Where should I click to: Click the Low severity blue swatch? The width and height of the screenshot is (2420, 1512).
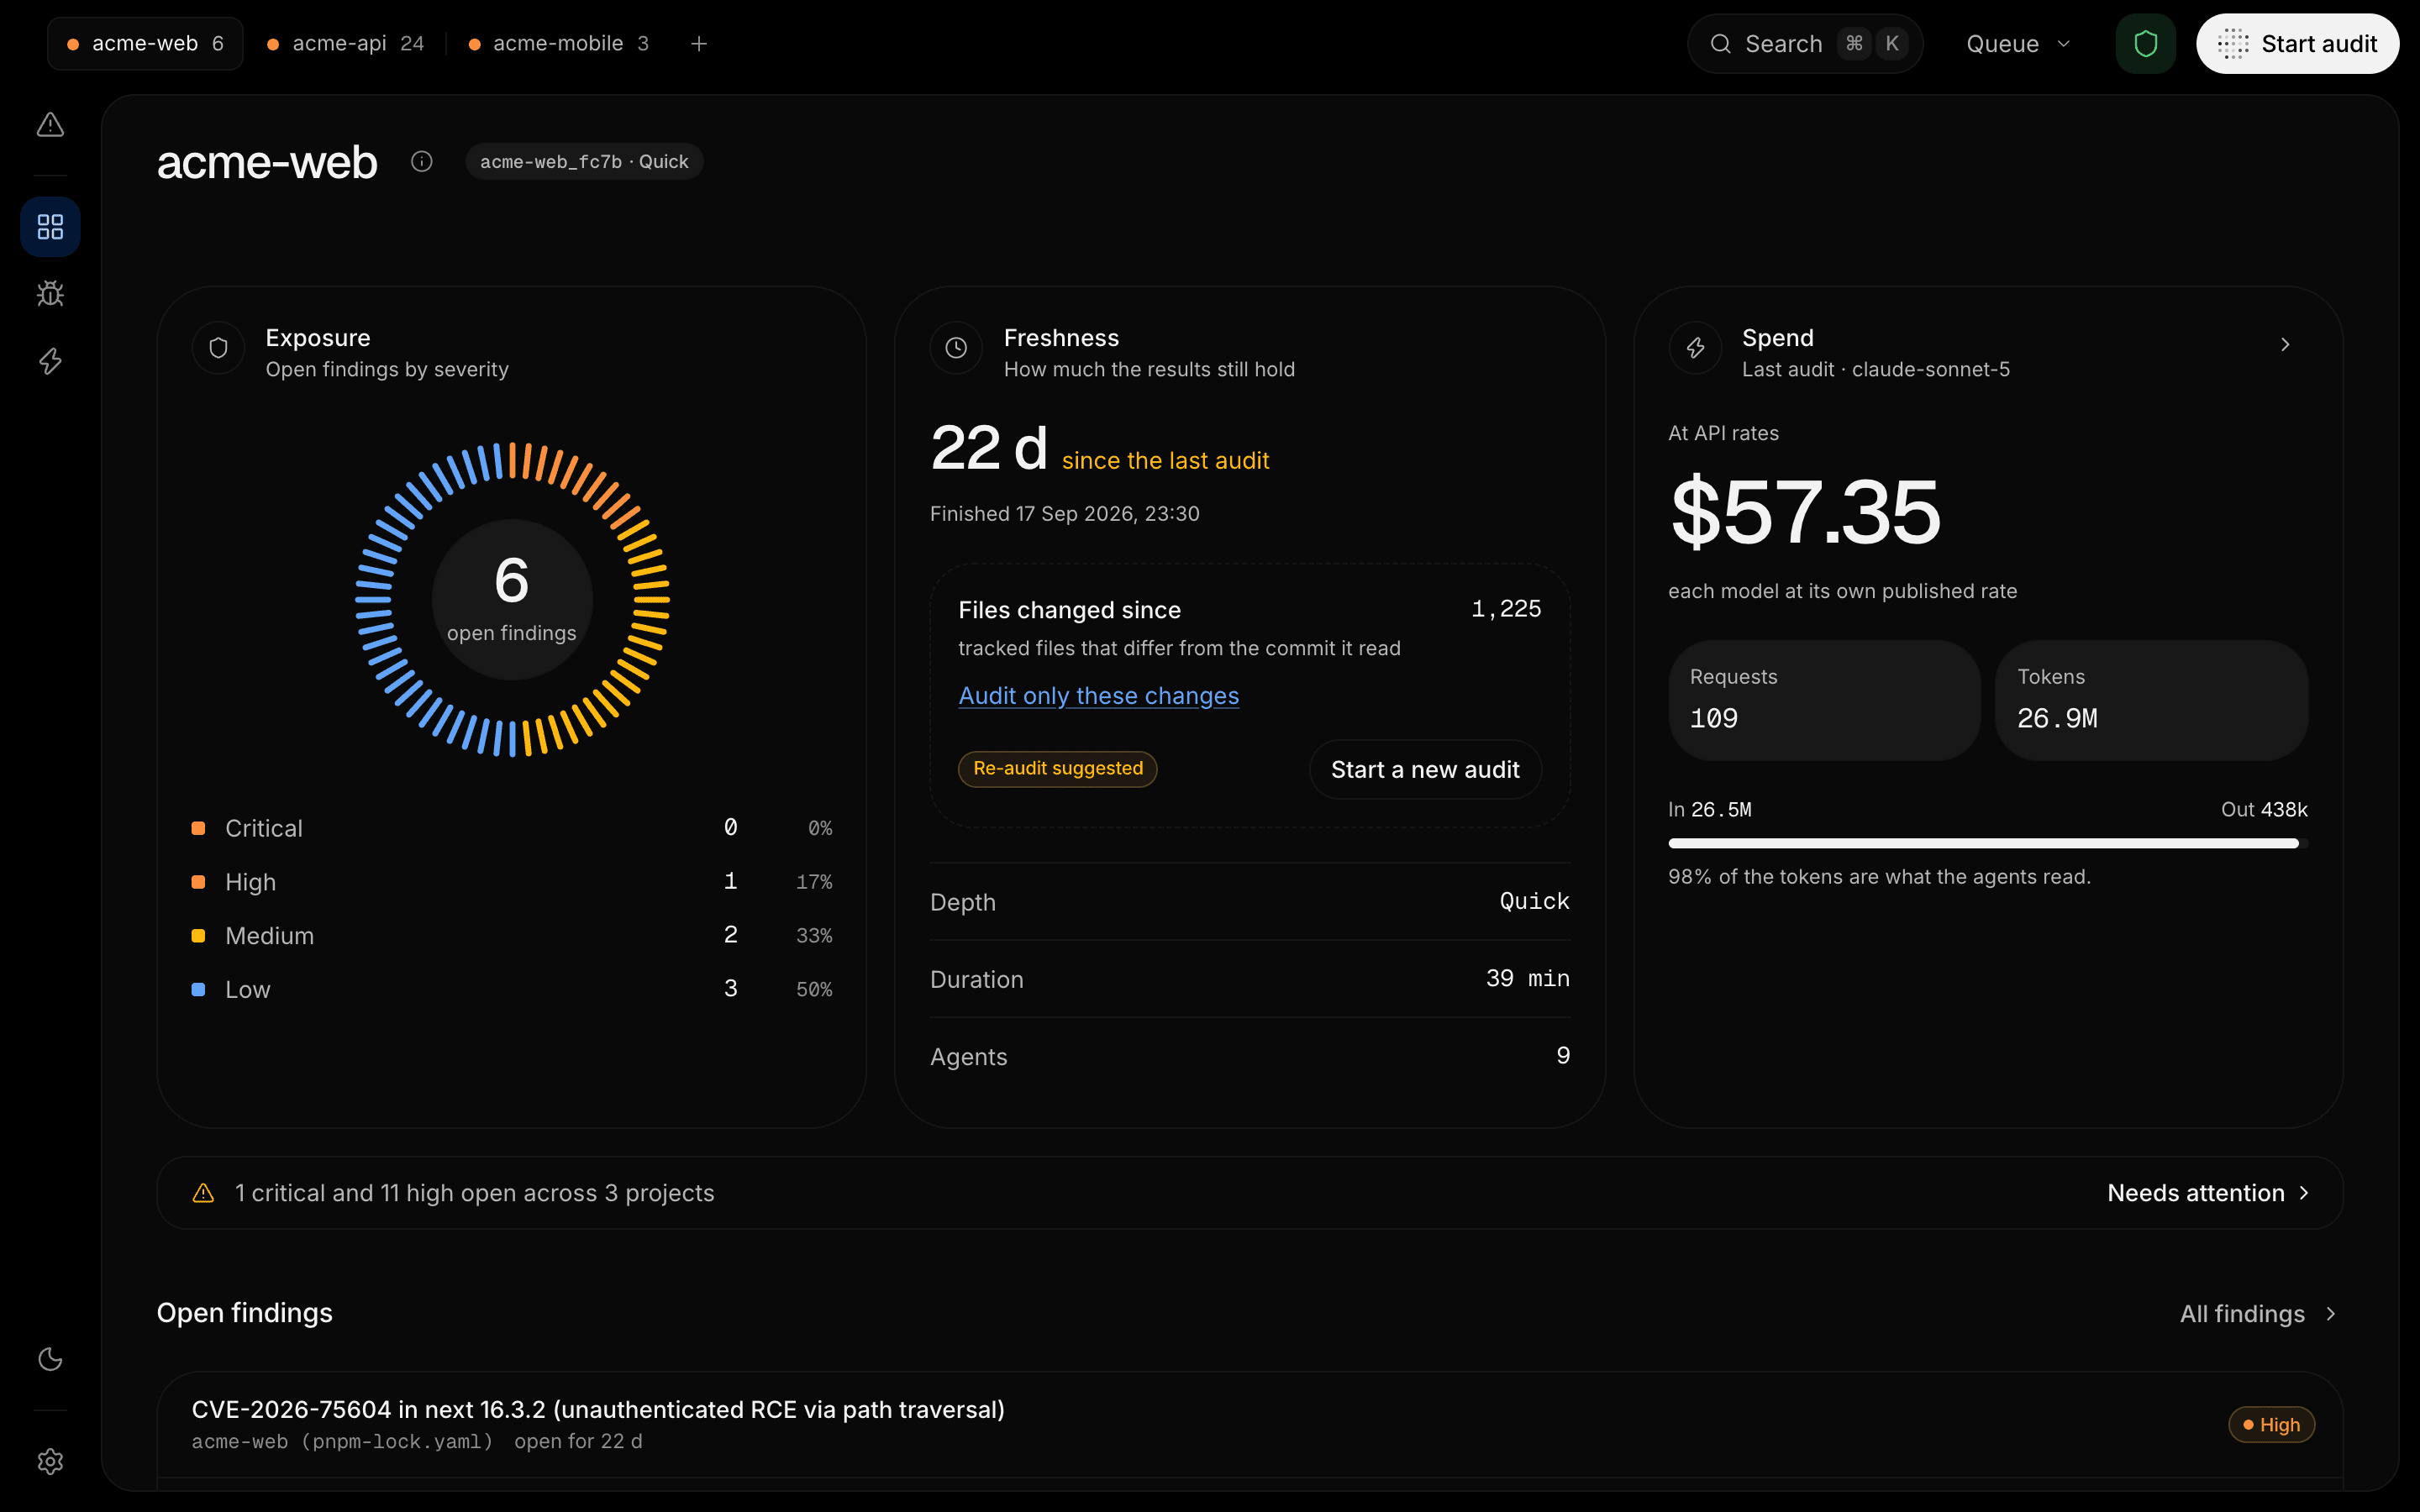tap(198, 990)
